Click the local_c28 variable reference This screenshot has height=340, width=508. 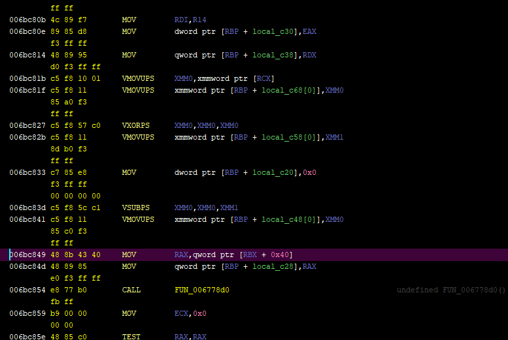[x=273, y=266]
